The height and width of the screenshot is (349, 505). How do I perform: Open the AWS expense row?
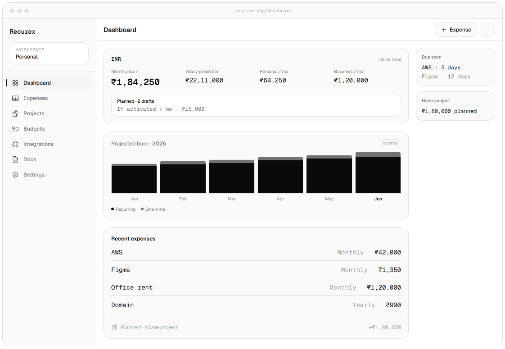point(256,252)
